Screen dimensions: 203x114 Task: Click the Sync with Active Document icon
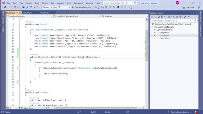tap(174, 17)
